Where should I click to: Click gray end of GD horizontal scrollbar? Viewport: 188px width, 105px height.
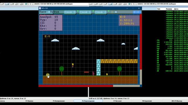(126, 86)
